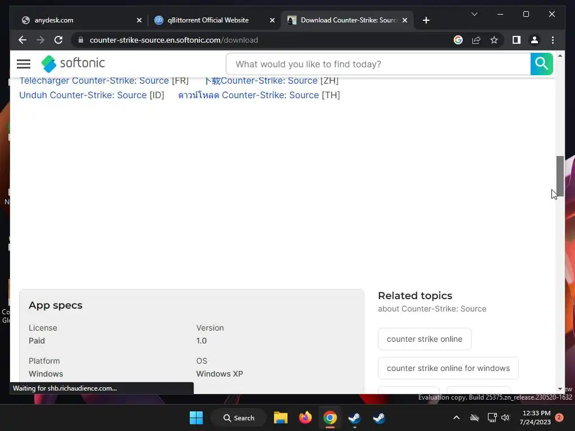This screenshot has height=431, width=575.
Task: Open the clock showing 12:33 PM
Action: pos(535,418)
